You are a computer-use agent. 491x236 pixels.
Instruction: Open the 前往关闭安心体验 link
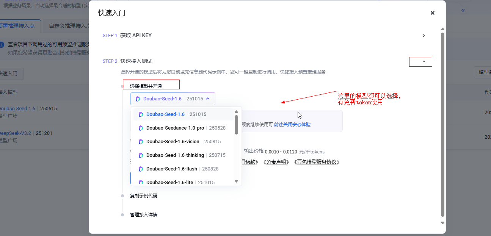pyautogui.click(x=292, y=125)
